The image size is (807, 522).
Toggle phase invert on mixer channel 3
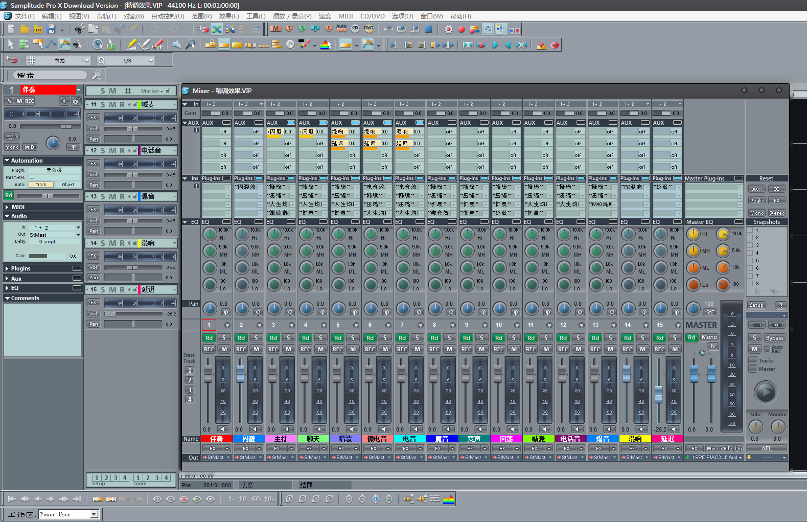tap(290, 312)
